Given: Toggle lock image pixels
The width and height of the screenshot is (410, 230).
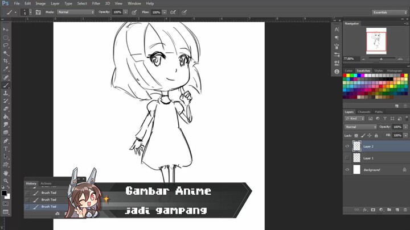Looking at the screenshot, I should [x=363, y=136].
